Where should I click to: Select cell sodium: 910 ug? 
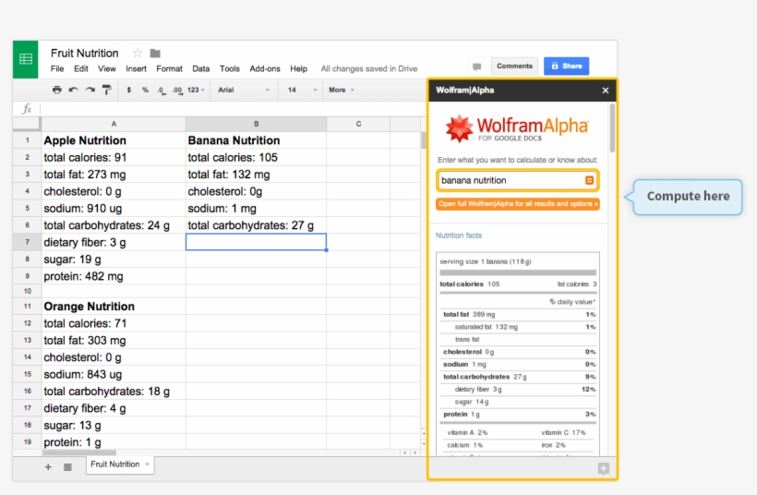(x=114, y=208)
